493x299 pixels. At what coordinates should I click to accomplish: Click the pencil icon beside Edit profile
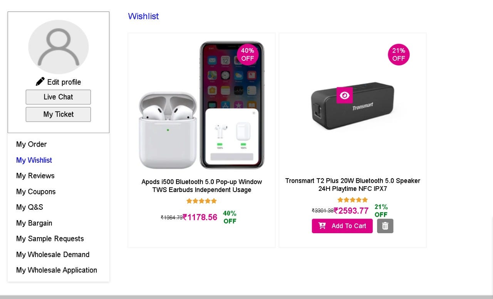[x=40, y=82]
